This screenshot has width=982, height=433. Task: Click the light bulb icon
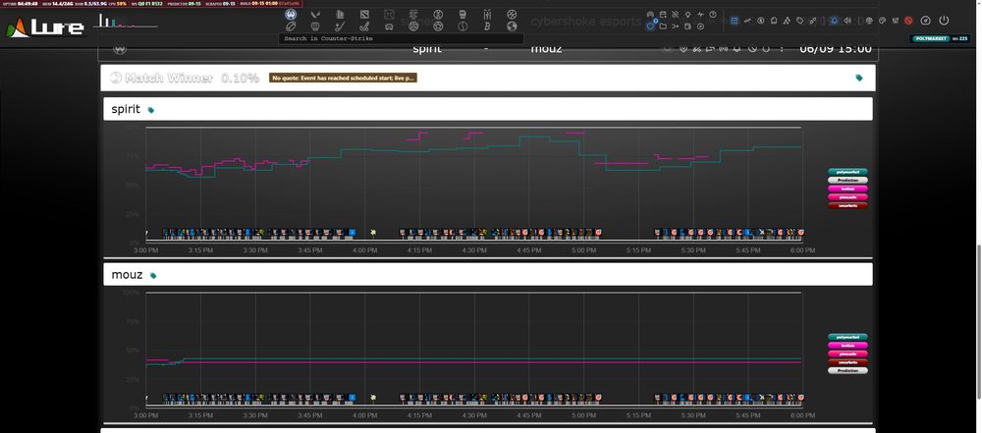click(687, 15)
